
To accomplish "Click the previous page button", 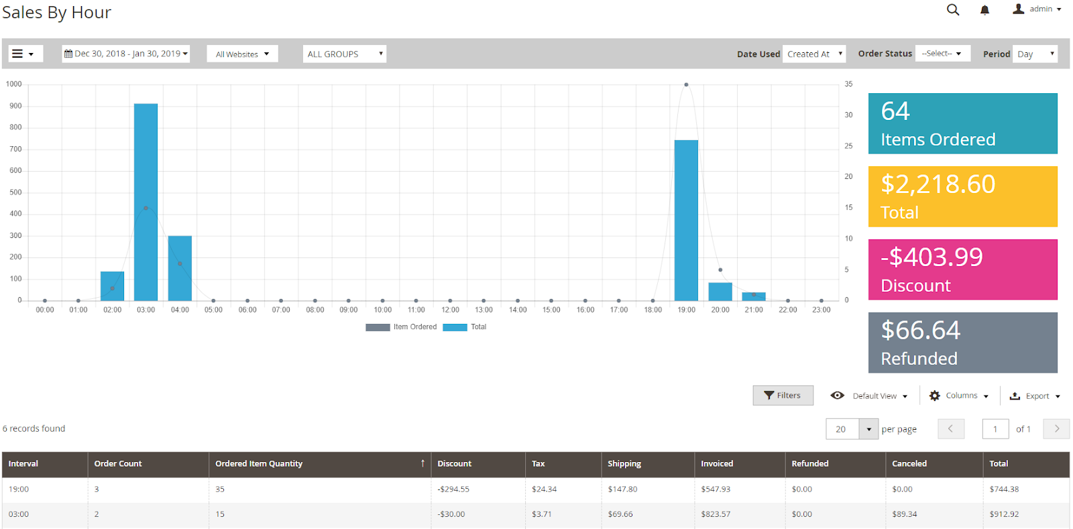I will (950, 429).
